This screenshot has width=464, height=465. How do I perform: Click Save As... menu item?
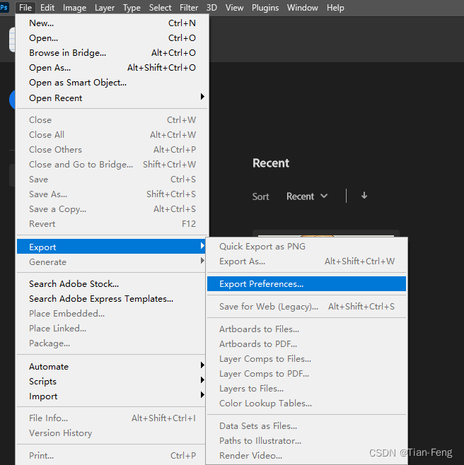point(112,194)
